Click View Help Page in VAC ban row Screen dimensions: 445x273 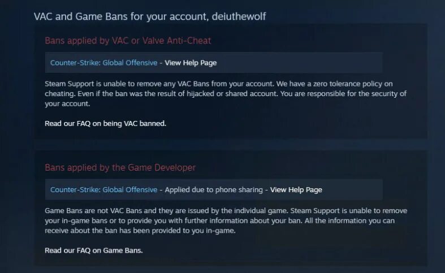tap(191, 63)
